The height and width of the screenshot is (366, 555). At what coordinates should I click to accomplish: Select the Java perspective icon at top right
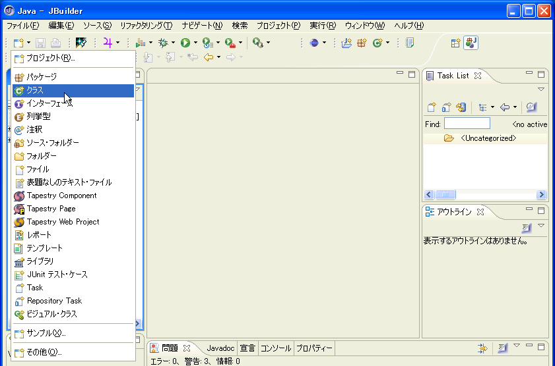coord(471,43)
